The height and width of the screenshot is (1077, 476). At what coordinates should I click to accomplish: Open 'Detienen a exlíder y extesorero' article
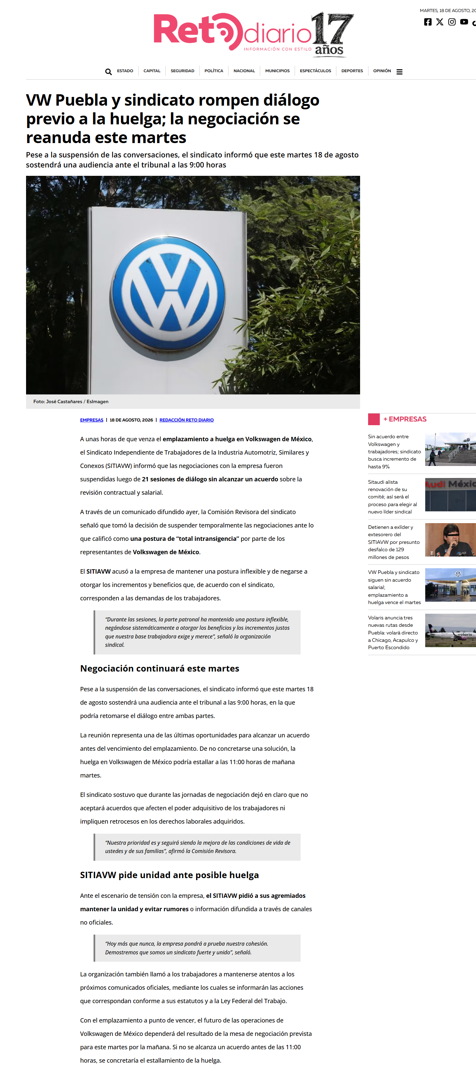pyautogui.click(x=394, y=542)
